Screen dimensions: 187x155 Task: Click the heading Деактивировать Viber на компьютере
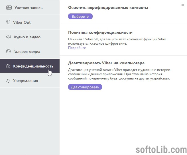(x=106, y=63)
